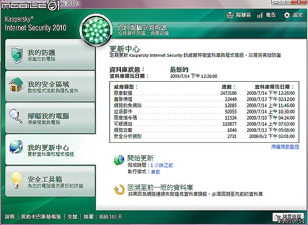The width and height of the screenshot is (308, 225).
Task: Click the yellow rollback arrow icon
Action: pos(119,190)
